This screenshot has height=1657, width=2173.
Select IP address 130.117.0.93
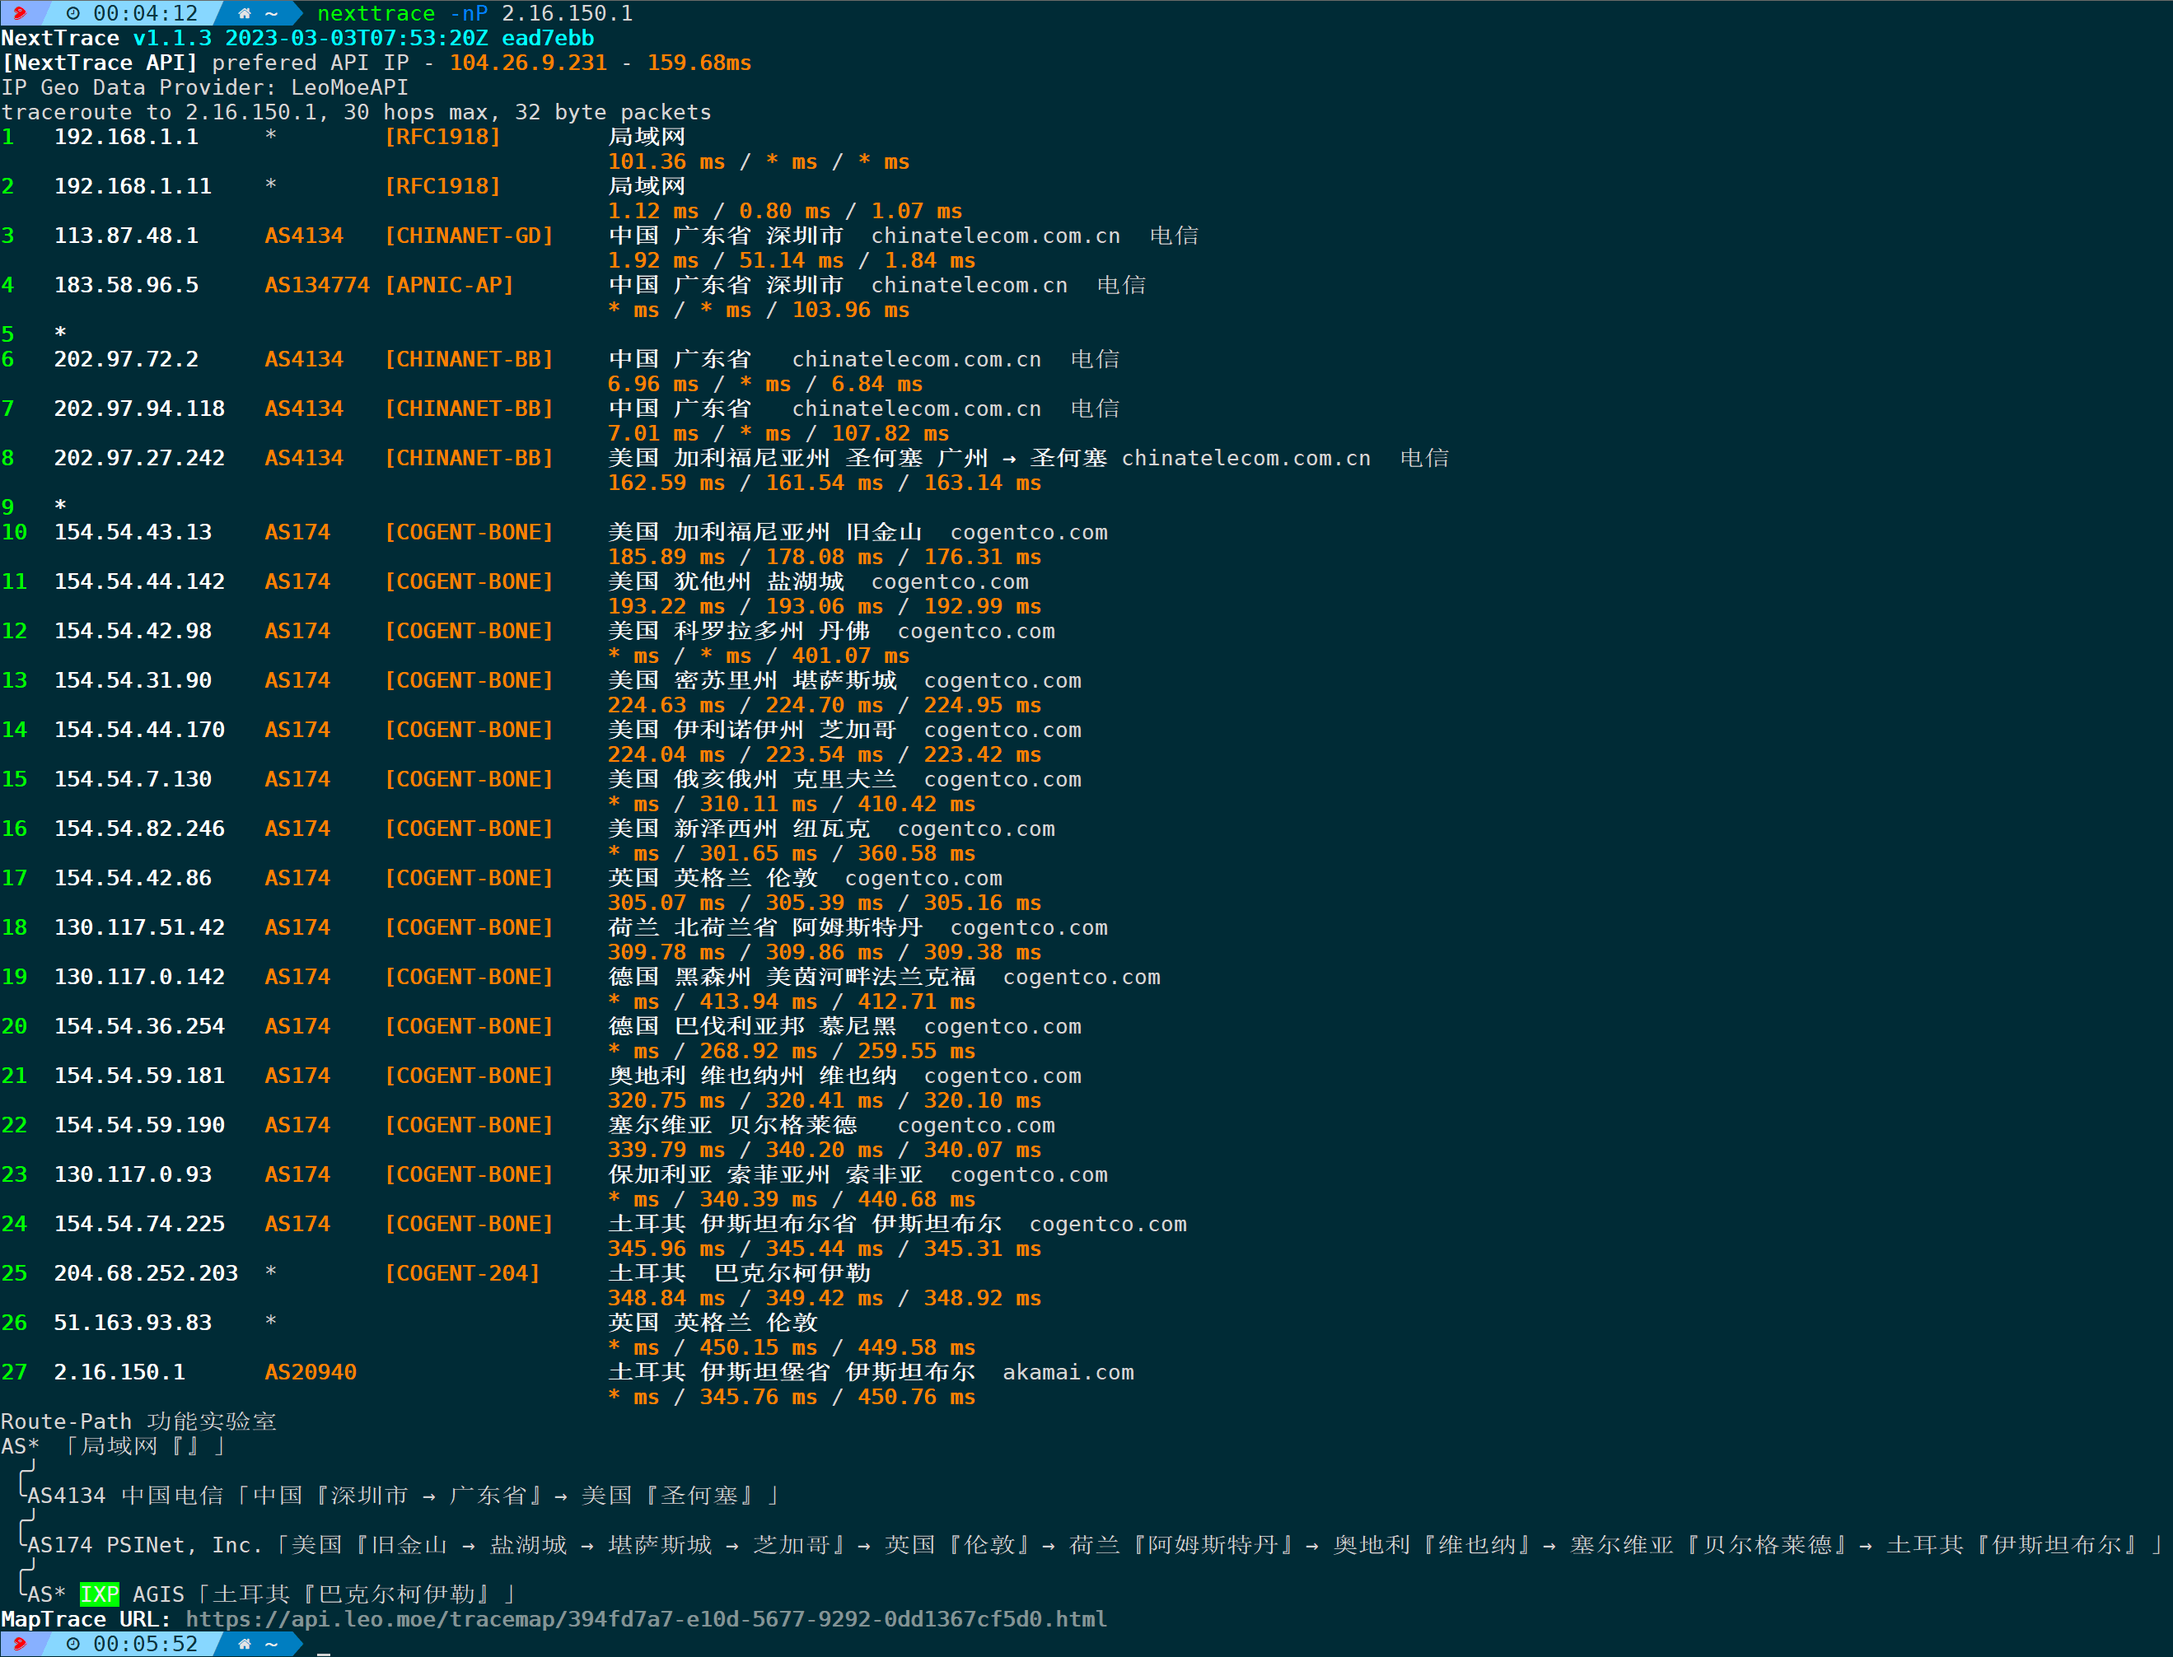tap(132, 1174)
